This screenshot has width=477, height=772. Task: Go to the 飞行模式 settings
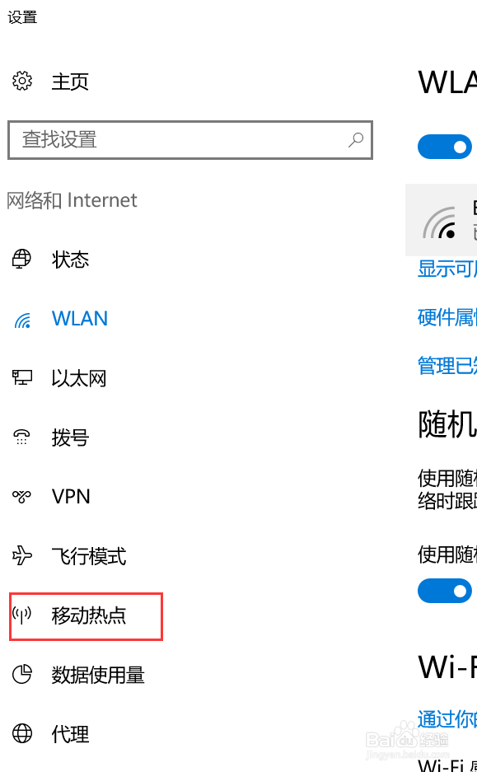(x=89, y=556)
